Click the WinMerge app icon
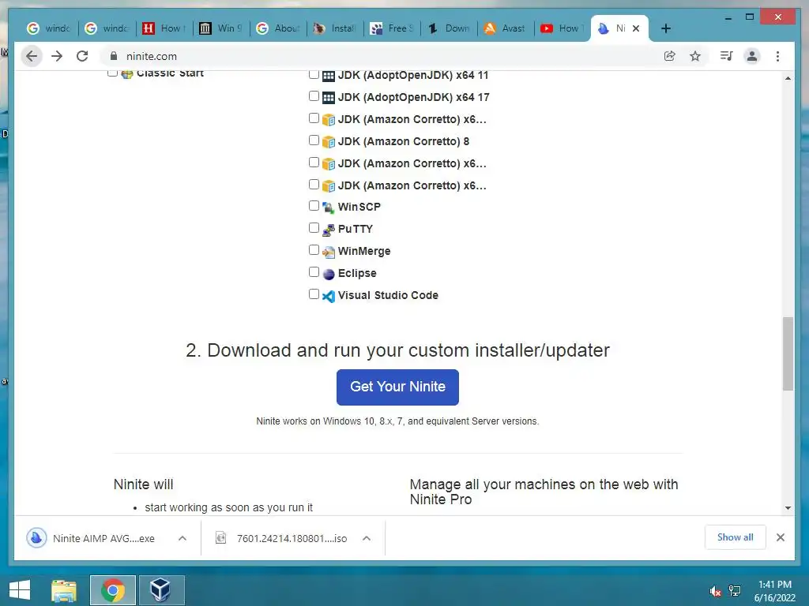This screenshot has width=809, height=606. [x=328, y=252]
